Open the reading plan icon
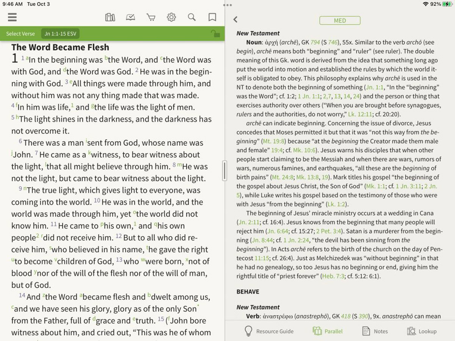 [130, 17]
